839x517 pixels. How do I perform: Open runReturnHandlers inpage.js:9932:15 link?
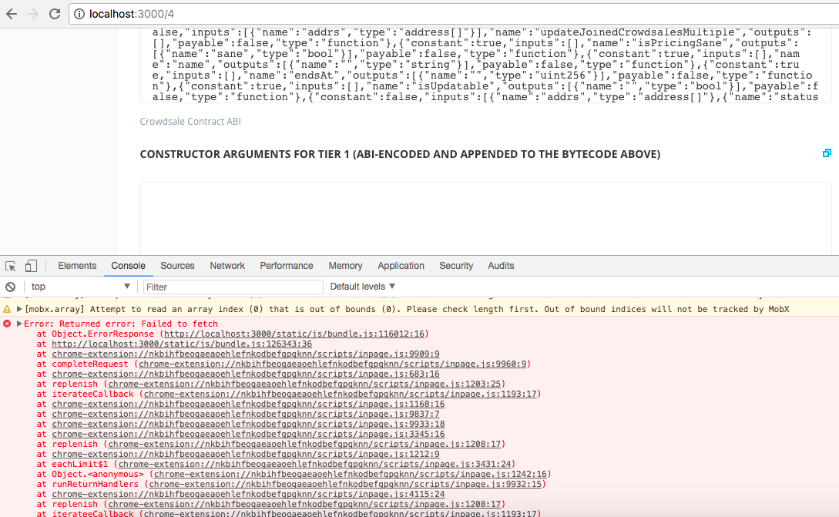click(345, 485)
